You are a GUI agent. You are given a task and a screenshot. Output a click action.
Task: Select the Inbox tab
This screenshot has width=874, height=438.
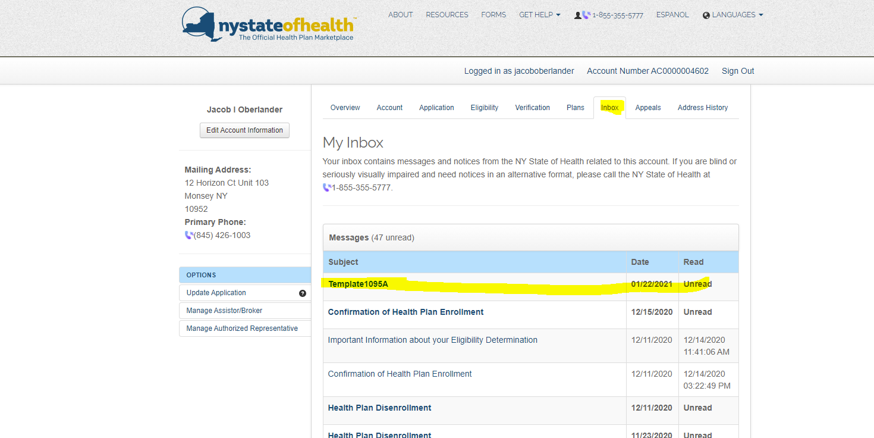tap(610, 108)
